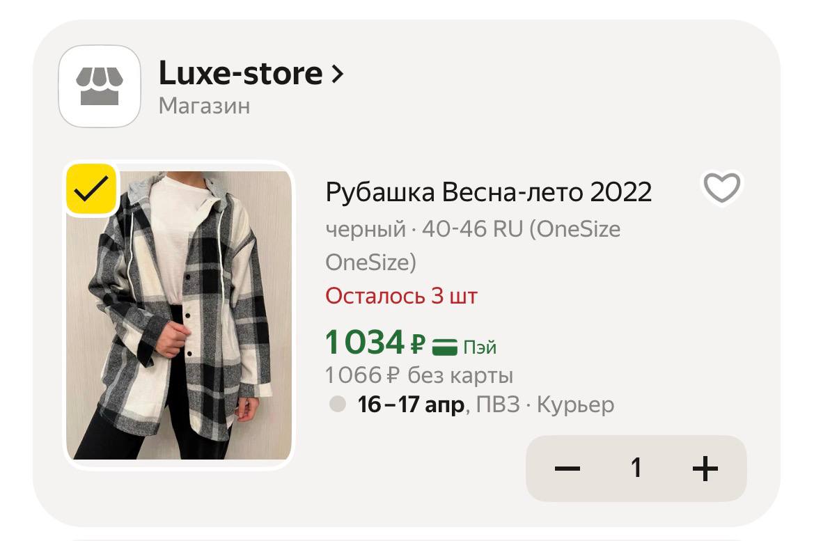Click the 16–17 апр delivery date
The height and width of the screenshot is (541, 814).
(x=411, y=405)
